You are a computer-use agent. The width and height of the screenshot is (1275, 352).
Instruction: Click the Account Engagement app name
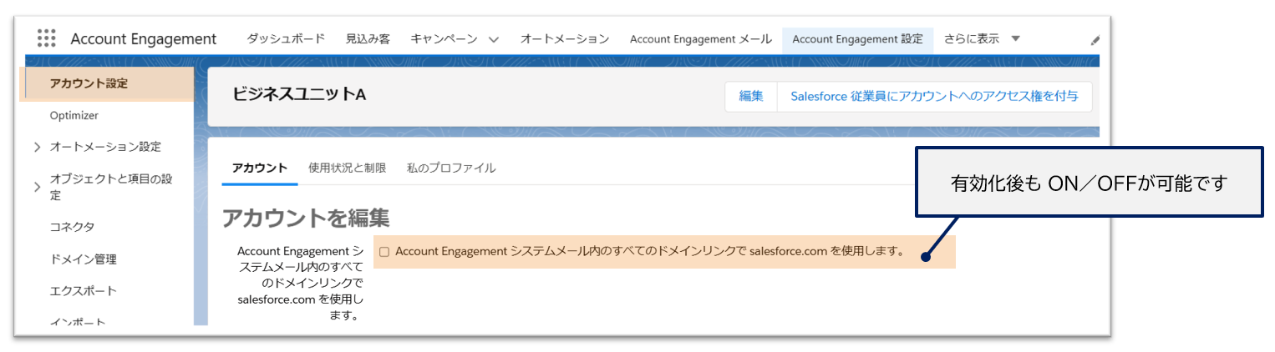coord(144,39)
